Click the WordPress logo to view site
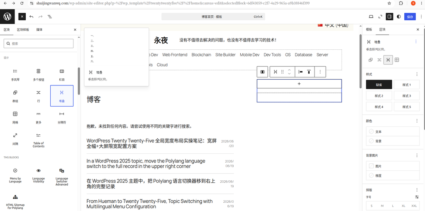Screen dimensions: 425x211 pos(7,17)
